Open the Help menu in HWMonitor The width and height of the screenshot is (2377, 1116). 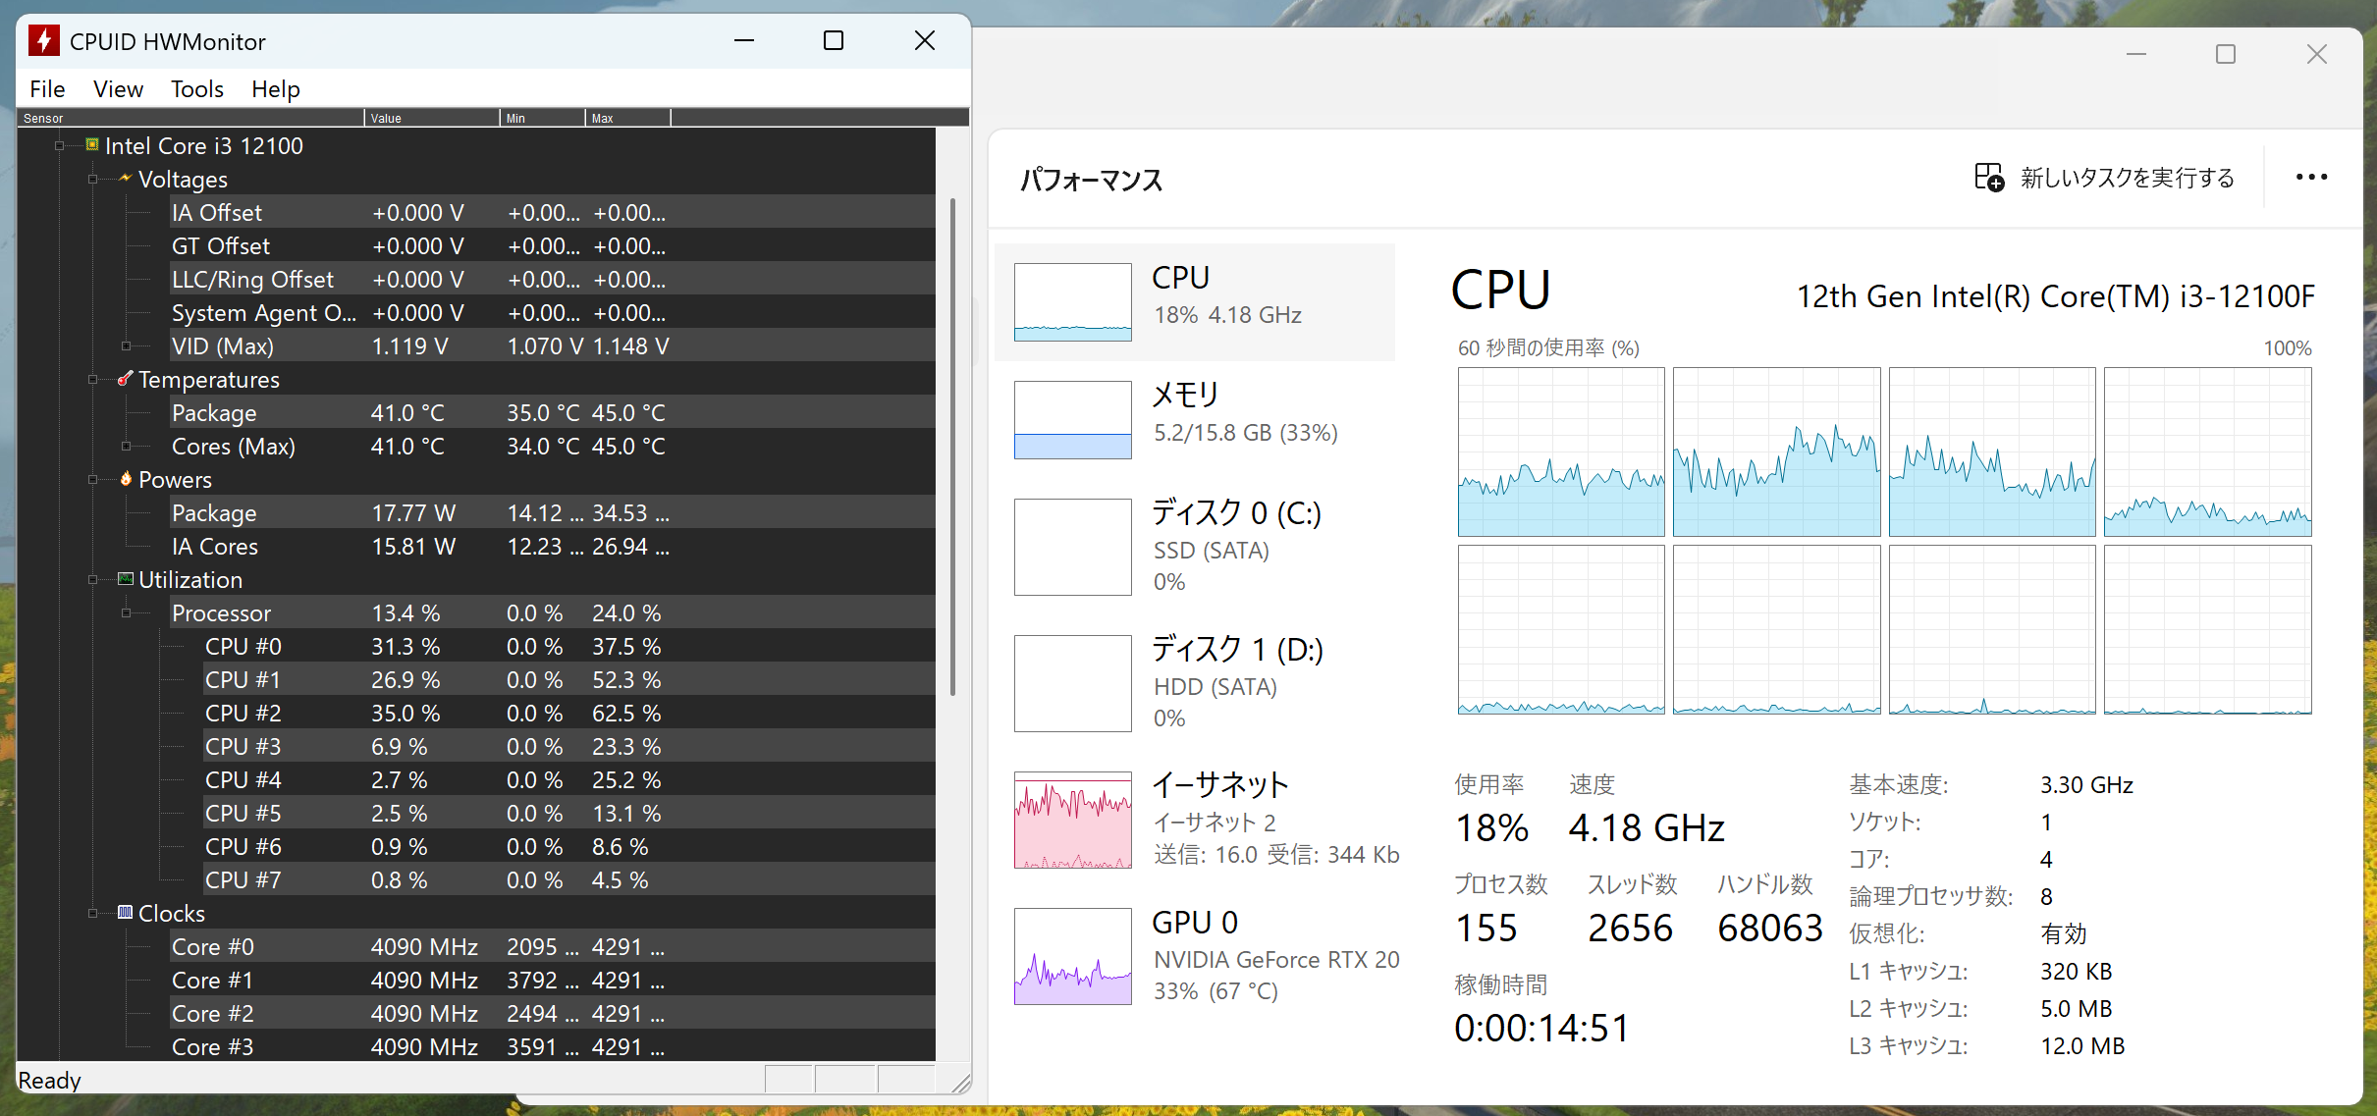point(276,89)
